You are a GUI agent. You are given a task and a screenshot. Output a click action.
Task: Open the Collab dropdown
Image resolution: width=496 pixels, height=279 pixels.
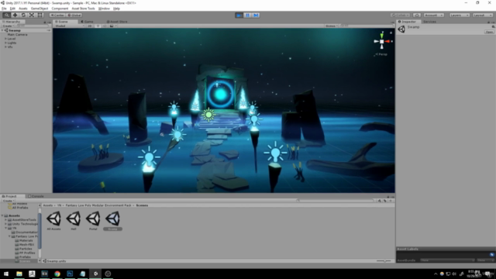click(x=400, y=15)
